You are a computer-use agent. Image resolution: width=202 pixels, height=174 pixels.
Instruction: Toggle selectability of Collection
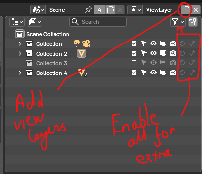point(144,43)
